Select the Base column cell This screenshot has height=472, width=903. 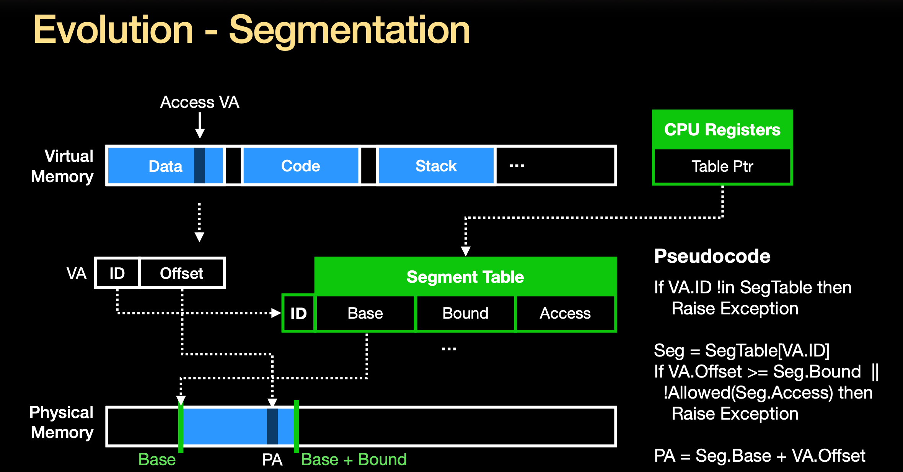[365, 313]
